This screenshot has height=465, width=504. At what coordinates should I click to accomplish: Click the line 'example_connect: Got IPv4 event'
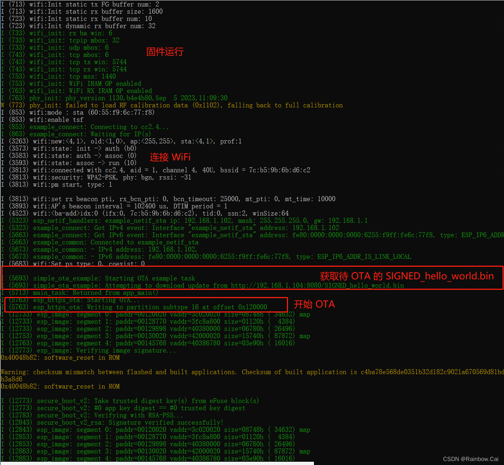pos(170,228)
